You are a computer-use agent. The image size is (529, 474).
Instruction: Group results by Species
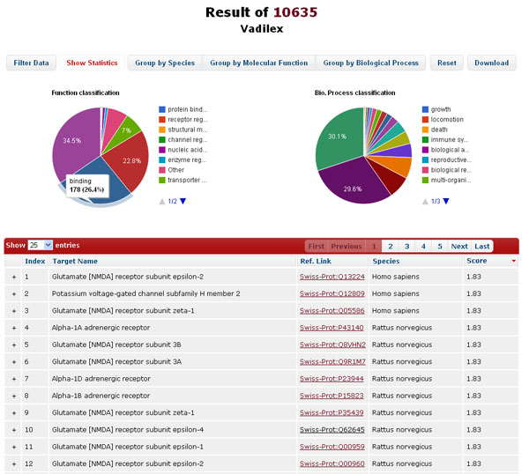pyautogui.click(x=165, y=63)
